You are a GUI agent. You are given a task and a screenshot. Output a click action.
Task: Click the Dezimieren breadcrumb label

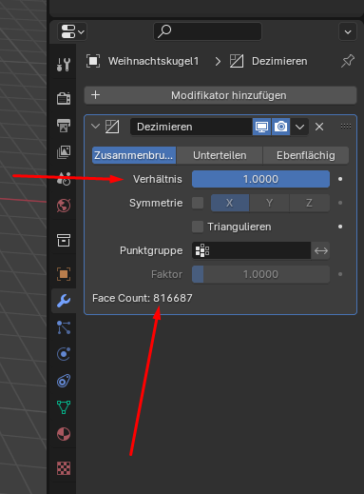279,61
